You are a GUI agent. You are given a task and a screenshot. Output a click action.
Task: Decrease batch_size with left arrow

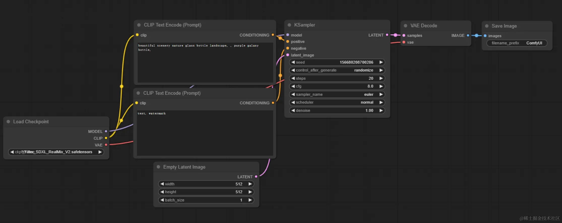pos(162,200)
